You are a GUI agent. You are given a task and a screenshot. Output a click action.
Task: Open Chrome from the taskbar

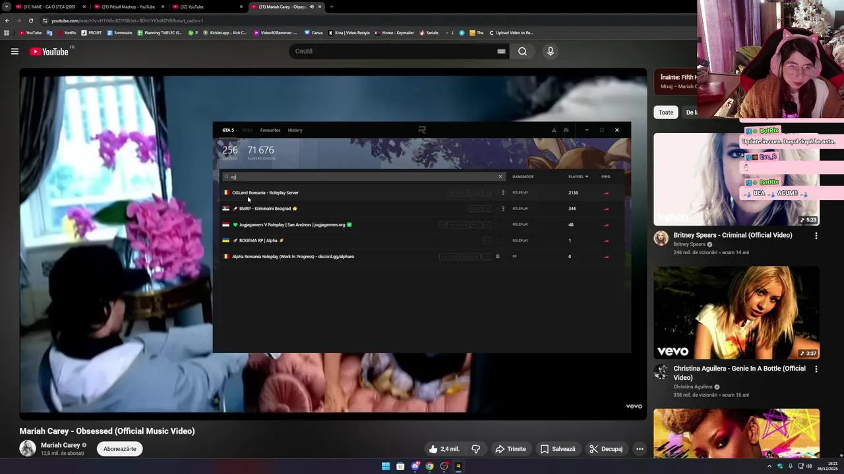(429, 466)
